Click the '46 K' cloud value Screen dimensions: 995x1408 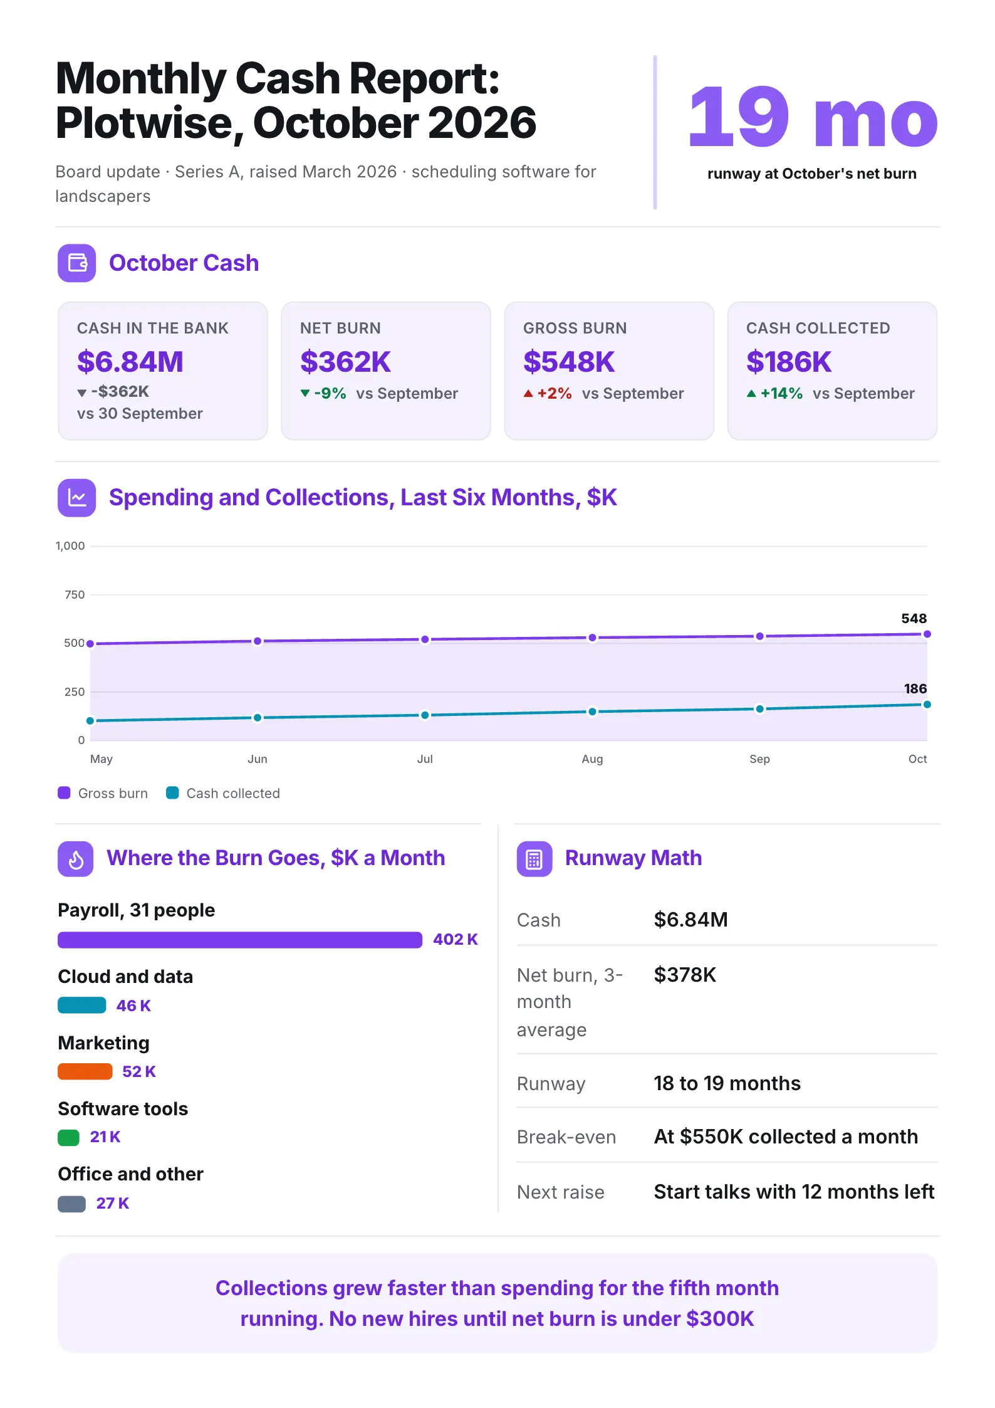pos(133,1006)
